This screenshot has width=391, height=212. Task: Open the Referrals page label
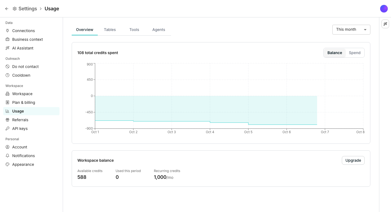[20, 120]
